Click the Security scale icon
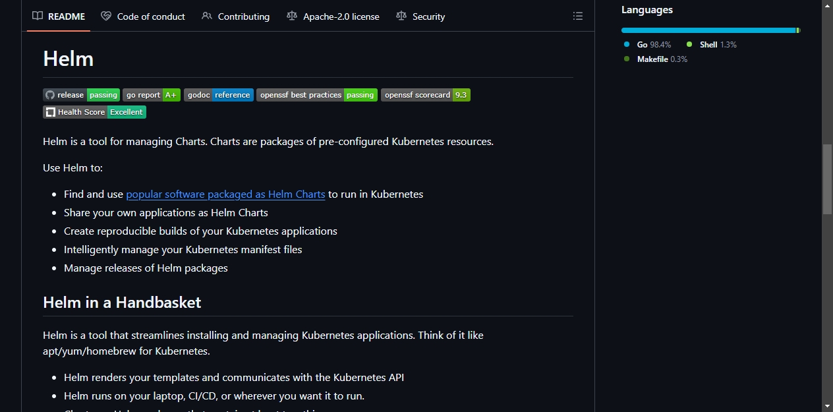The height and width of the screenshot is (412, 833). point(401,16)
